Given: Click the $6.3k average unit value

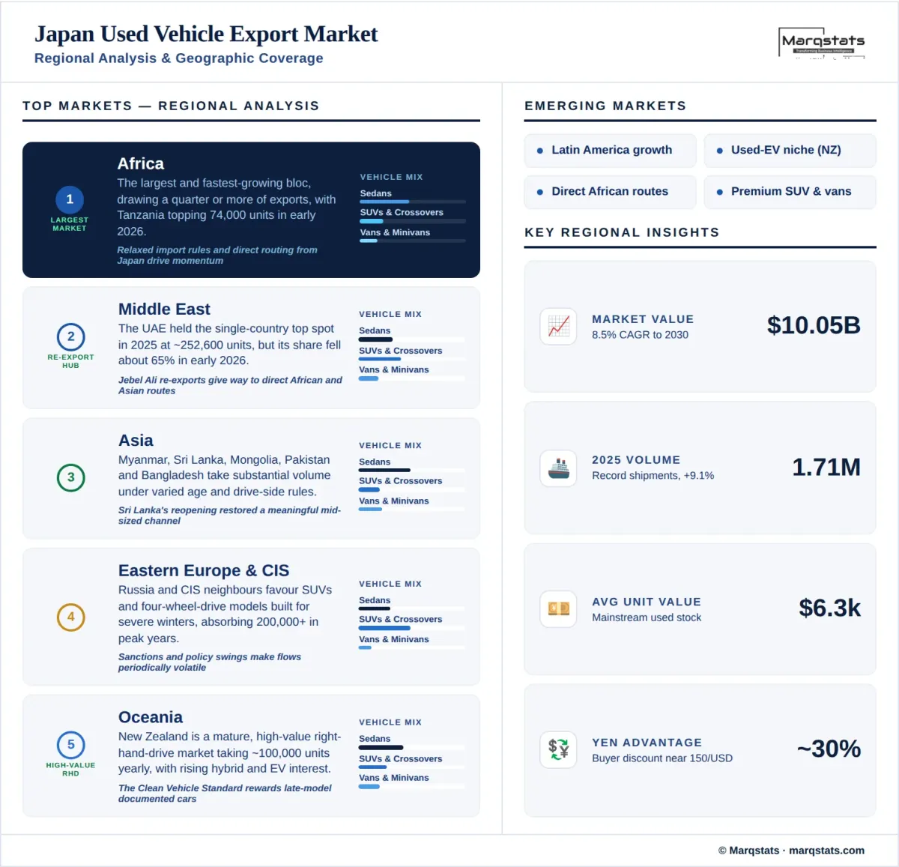Looking at the screenshot, I should tap(829, 608).
